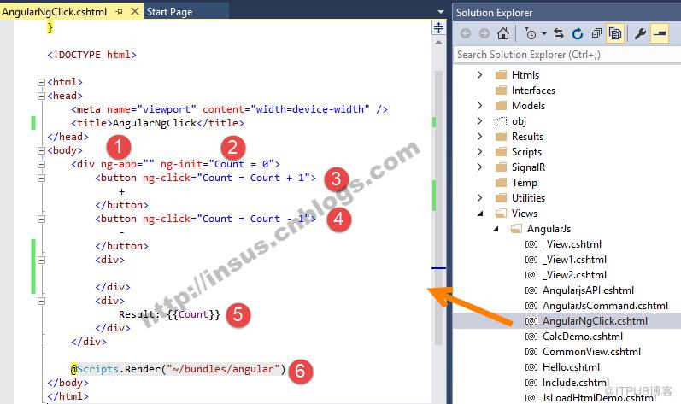The width and height of the screenshot is (681, 404).
Task: Select _View1.cshtml in the tree
Action: click(x=574, y=260)
